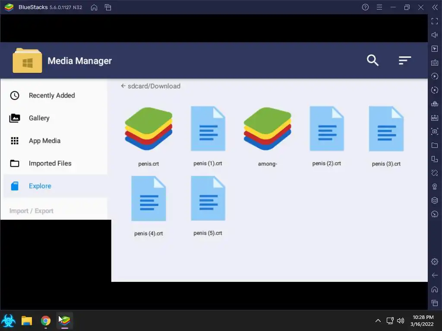442x331 pixels.
Task: Click the rotate screen devices icon
Action: coord(435,159)
